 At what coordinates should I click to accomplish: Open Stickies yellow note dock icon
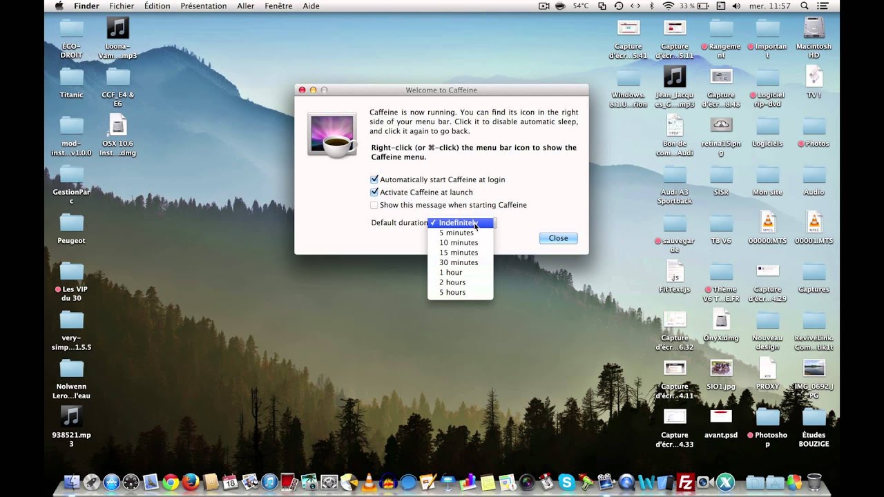pyautogui.click(x=488, y=482)
